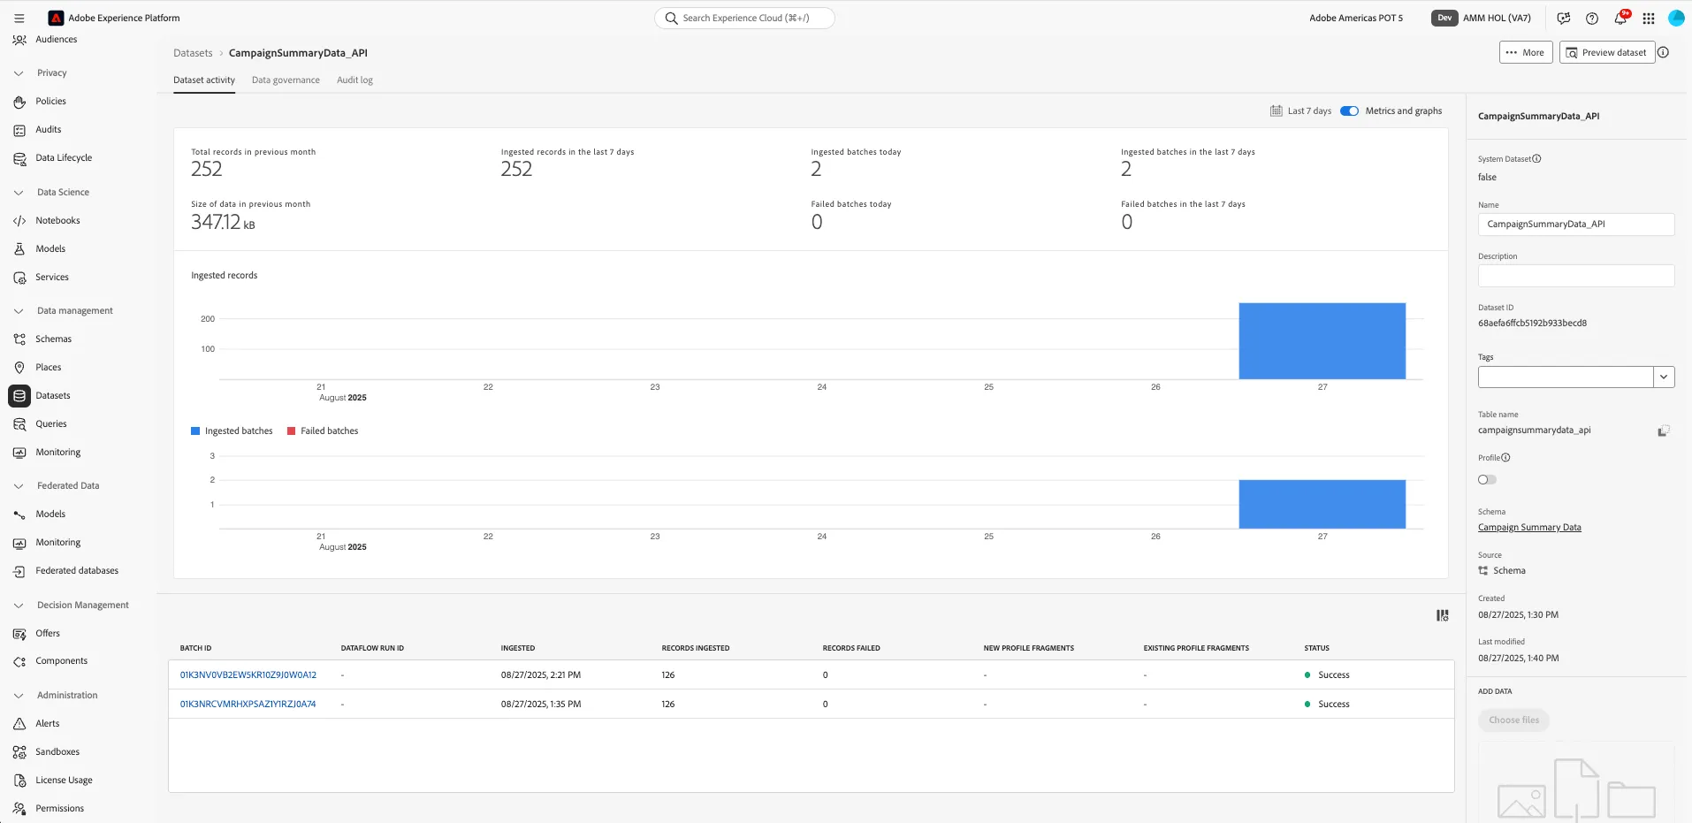
Task: Click the Failed batches red legend swatch
Action: pos(291,431)
